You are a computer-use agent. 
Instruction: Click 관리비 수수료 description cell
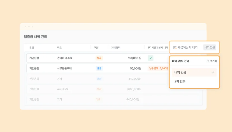pyautogui.click(x=65, y=58)
